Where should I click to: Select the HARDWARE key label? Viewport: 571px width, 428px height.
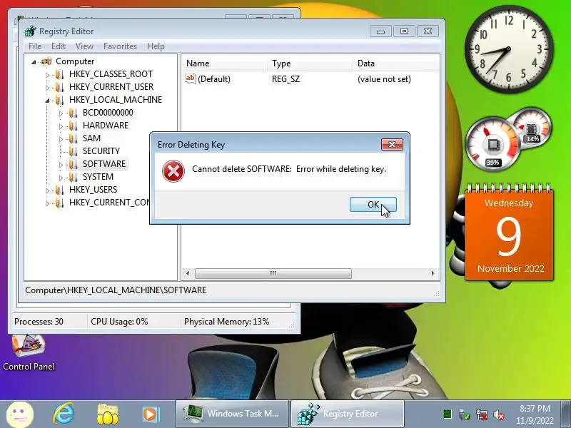click(106, 126)
